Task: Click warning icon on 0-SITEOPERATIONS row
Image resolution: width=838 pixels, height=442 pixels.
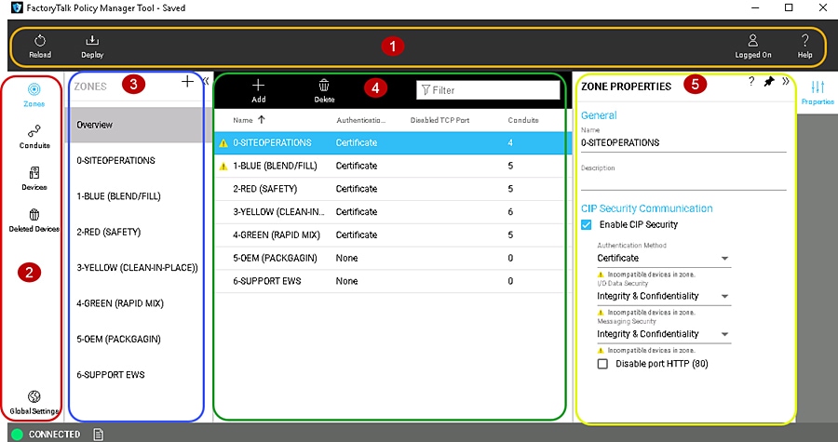Action: (223, 143)
